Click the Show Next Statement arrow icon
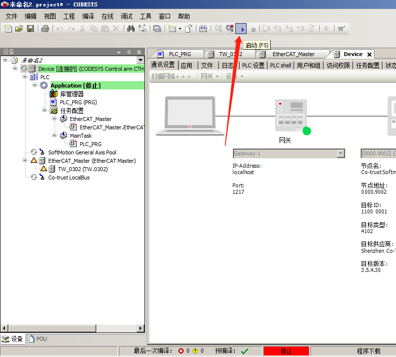Screen dimensions: 396x357 (x=326, y=29)
